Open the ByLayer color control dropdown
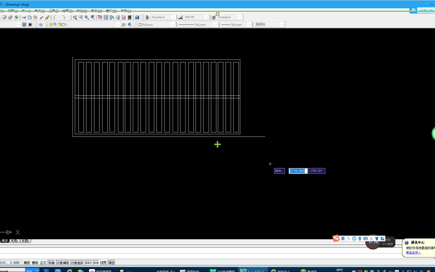Screen dimensions: 435x272 (x=173, y=24)
